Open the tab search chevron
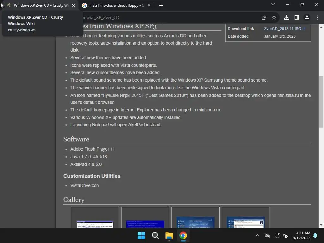Image resolution: width=324 pixels, height=243 pixels. click(x=273, y=4)
